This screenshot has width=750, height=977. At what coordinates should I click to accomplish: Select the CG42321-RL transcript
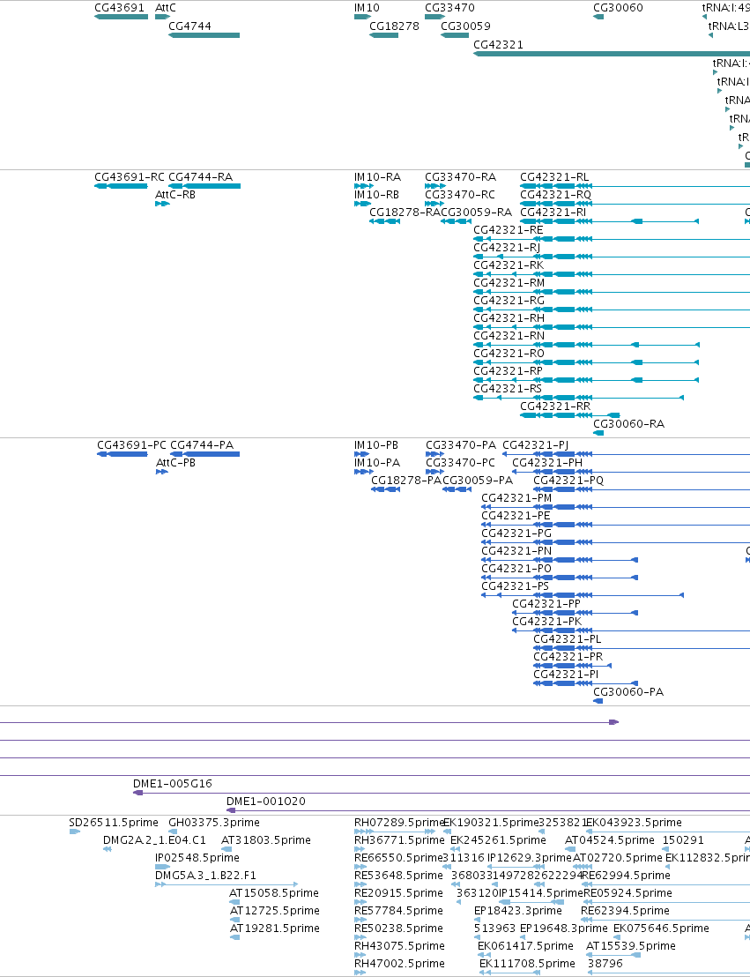(554, 177)
